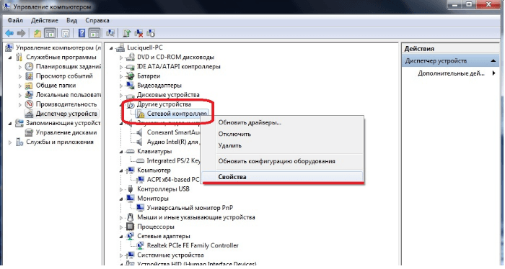The width and height of the screenshot is (505, 269).
Task: Select Управление дисками in the left tree
Action: 66,133
